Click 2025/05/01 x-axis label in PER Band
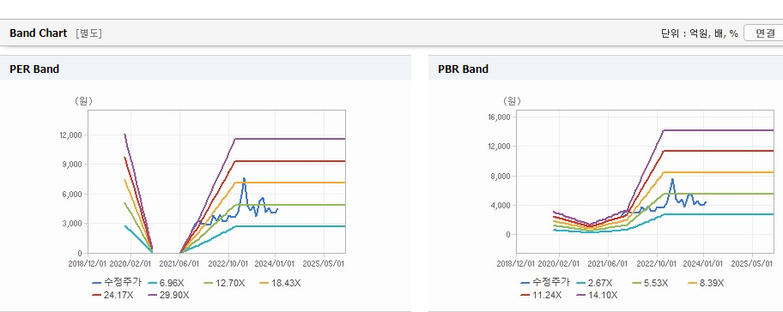 [x=324, y=263]
